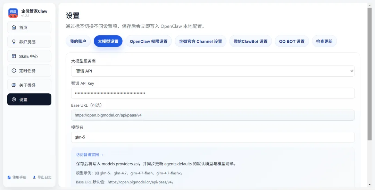This screenshot has width=375, height=190.
Task: Click the gear icon beside sidebar 设置
Action: pyautogui.click(x=14, y=100)
